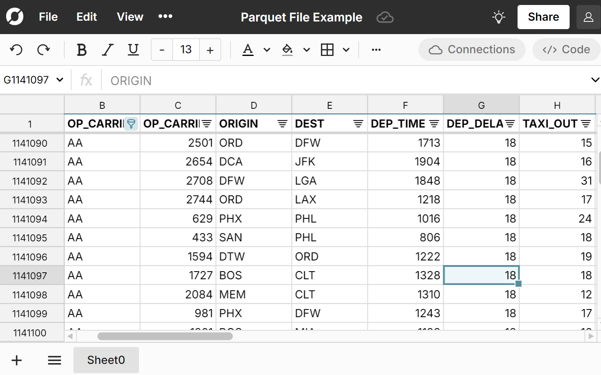This screenshot has height=375, width=601.
Task: Increase font size with plus button
Action: coord(210,50)
